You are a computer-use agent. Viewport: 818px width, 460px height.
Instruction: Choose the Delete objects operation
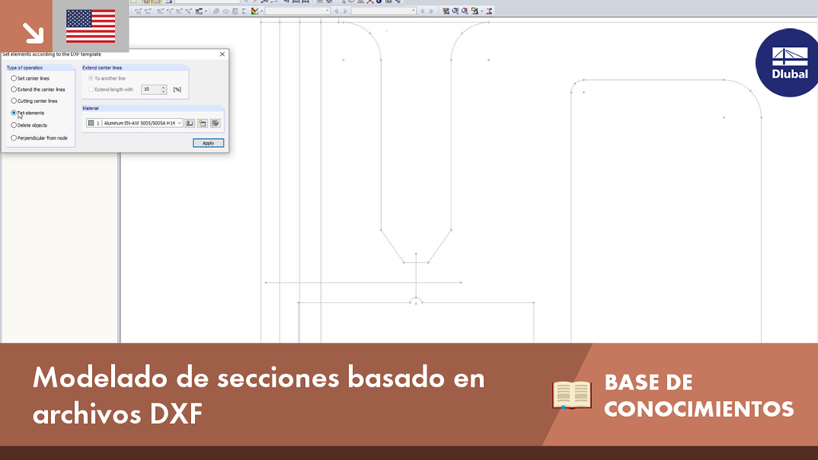[x=14, y=125]
